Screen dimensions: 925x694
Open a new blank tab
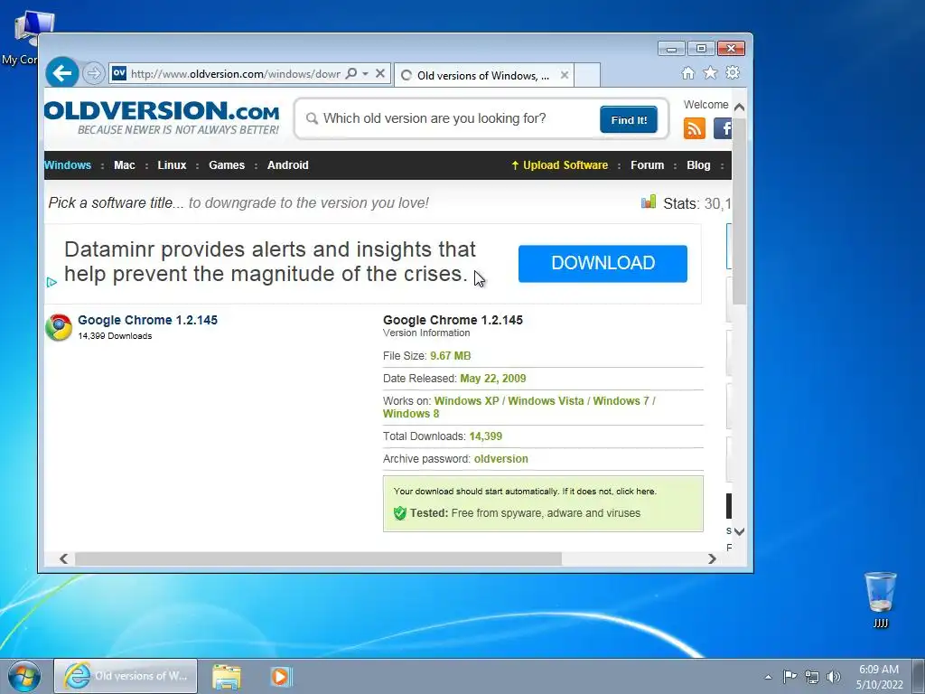pos(587,75)
